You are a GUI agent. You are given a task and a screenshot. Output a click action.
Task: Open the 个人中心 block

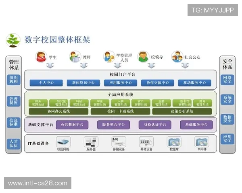46,83
